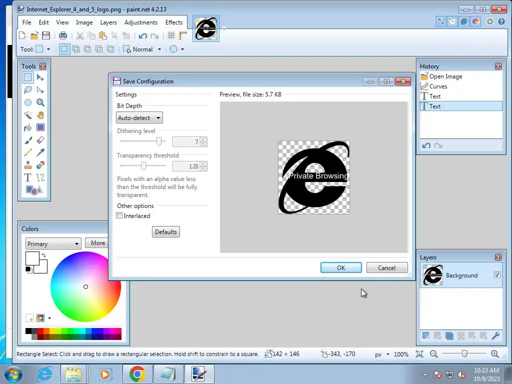512x384 pixels.
Task: Open the Effects menu
Action: [x=173, y=22]
